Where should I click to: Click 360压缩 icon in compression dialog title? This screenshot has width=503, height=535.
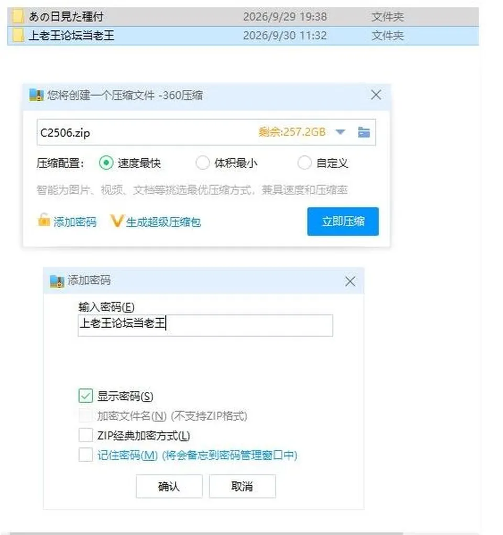click(37, 95)
